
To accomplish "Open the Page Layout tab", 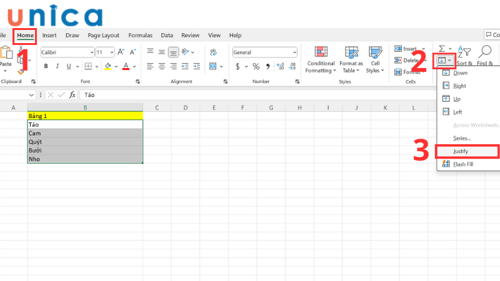I will [x=103, y=36].
